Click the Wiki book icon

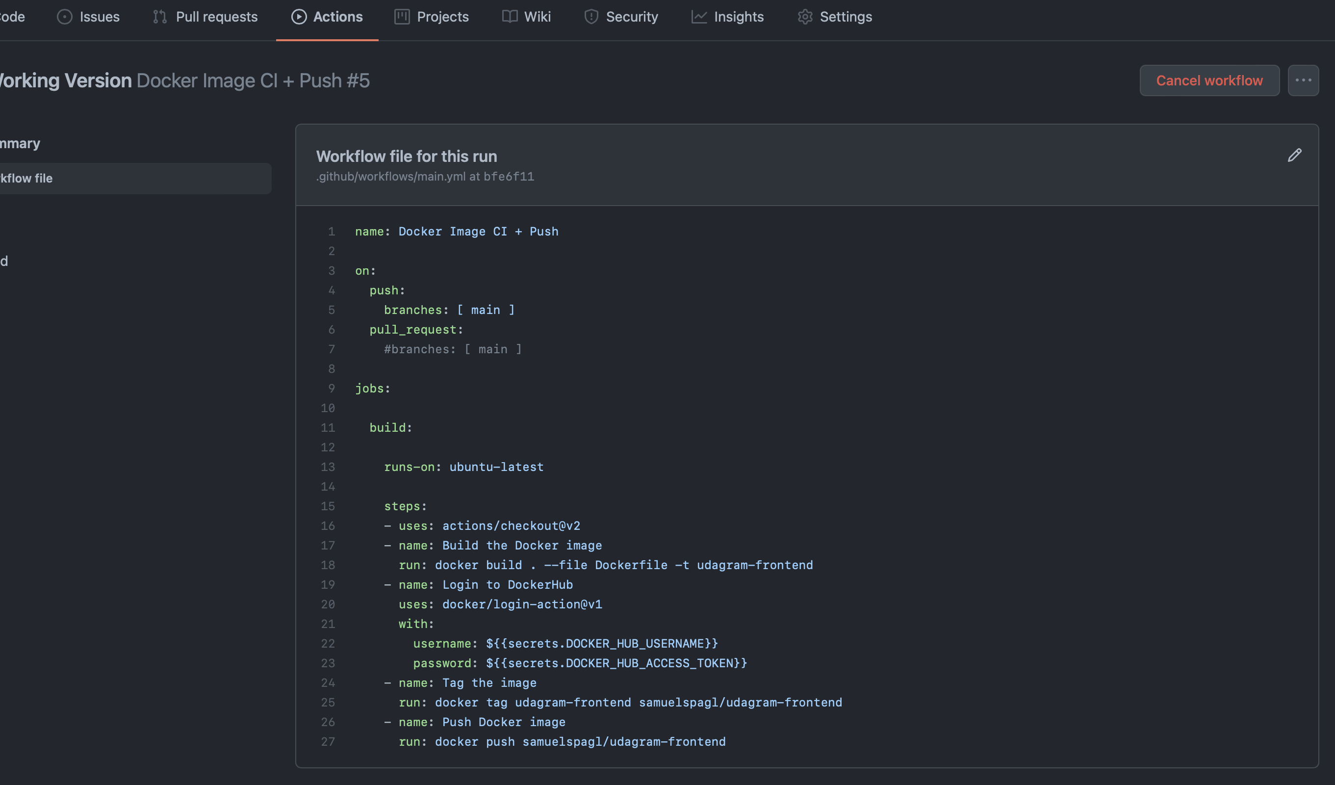[510, 17]
